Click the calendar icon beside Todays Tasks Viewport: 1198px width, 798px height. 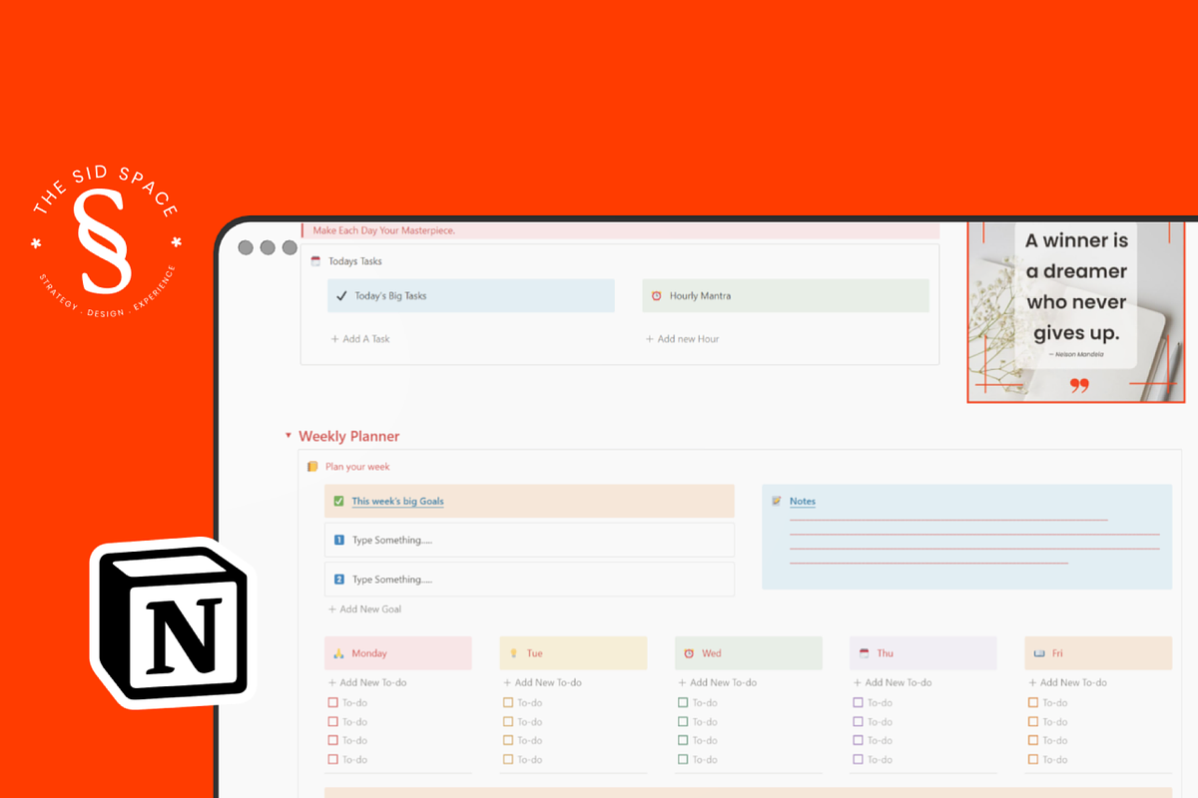pyautogui.click(x=315, y=261)
